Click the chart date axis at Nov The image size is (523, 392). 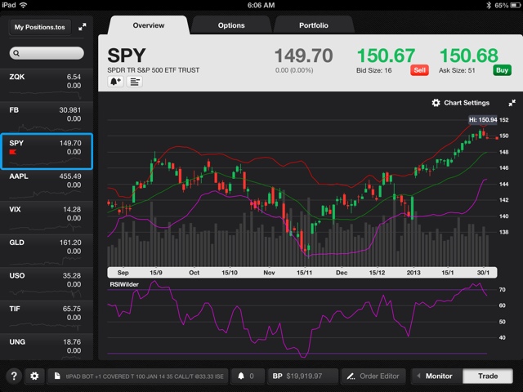tap(269, 273)
